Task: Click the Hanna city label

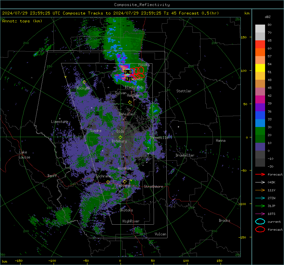Action: click(221, 141)
